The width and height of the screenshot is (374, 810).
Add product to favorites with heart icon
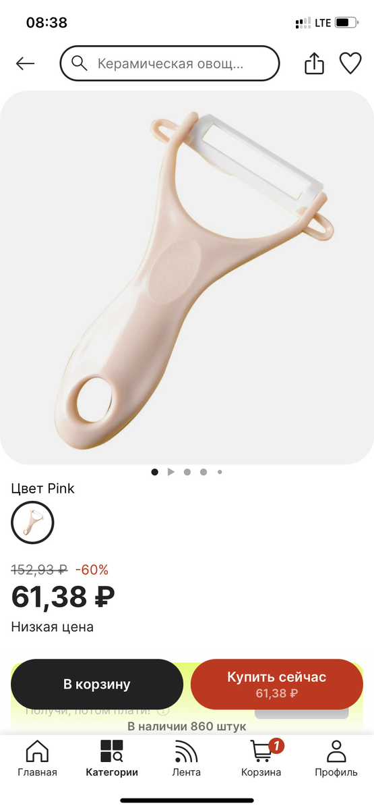[350, 63]
